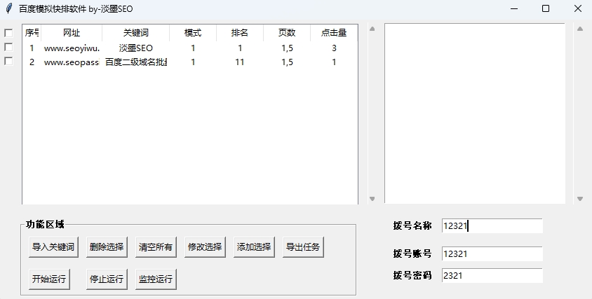Tick the checkbox beside the table header row
592x299 pixels.
click(x=8, y=33)
